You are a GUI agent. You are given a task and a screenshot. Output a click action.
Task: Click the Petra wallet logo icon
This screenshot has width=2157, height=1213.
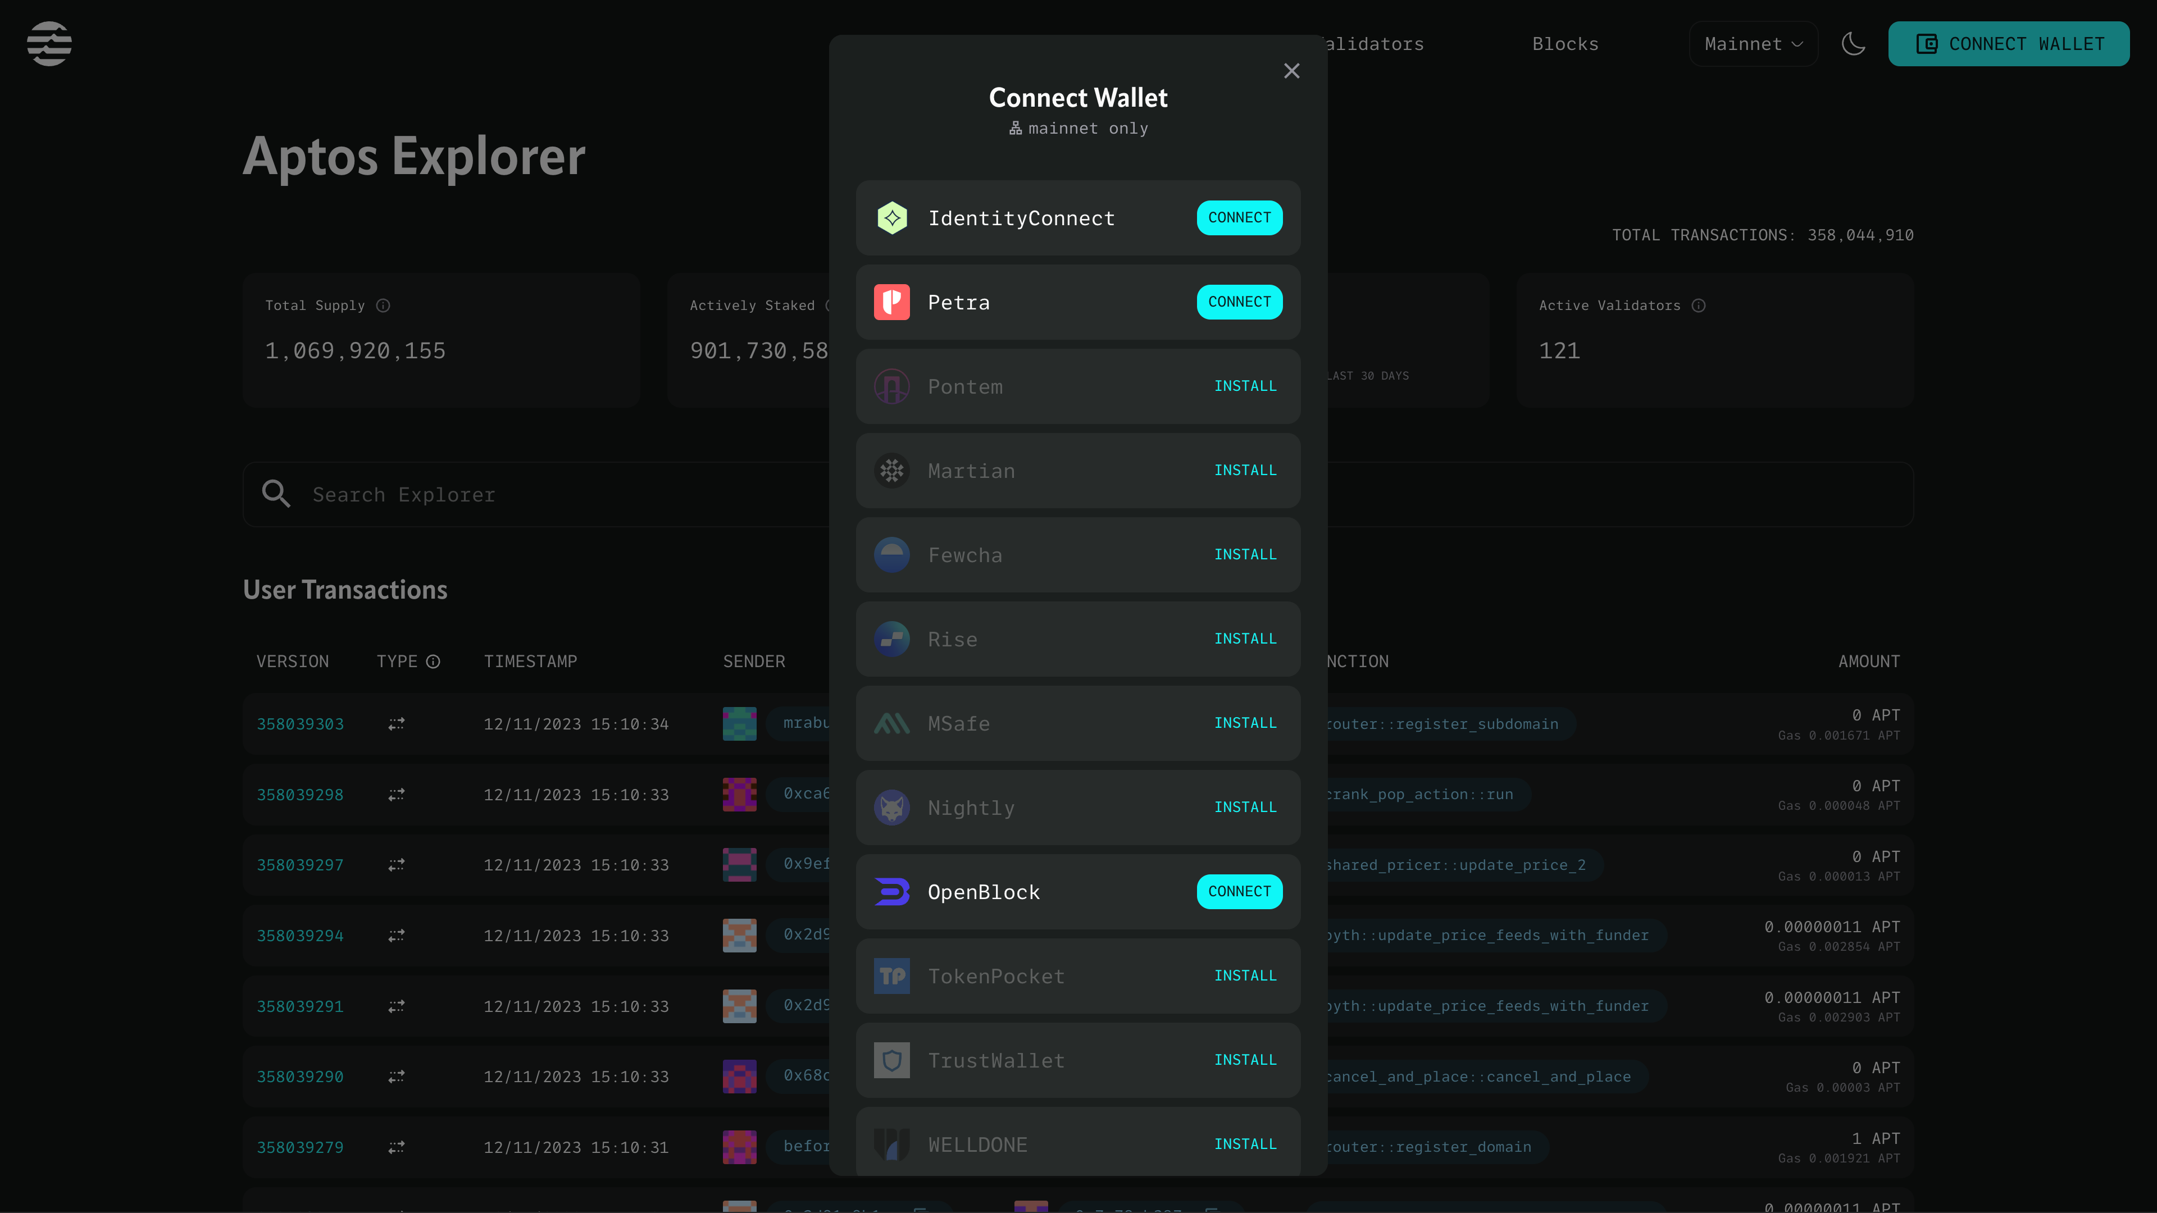[x=892, y=302]
